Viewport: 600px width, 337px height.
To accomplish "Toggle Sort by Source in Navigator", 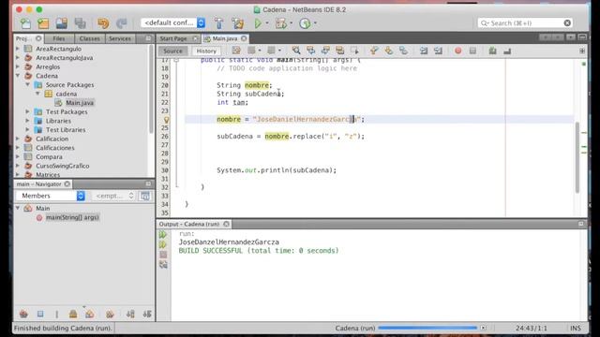I will pos(147,315).
